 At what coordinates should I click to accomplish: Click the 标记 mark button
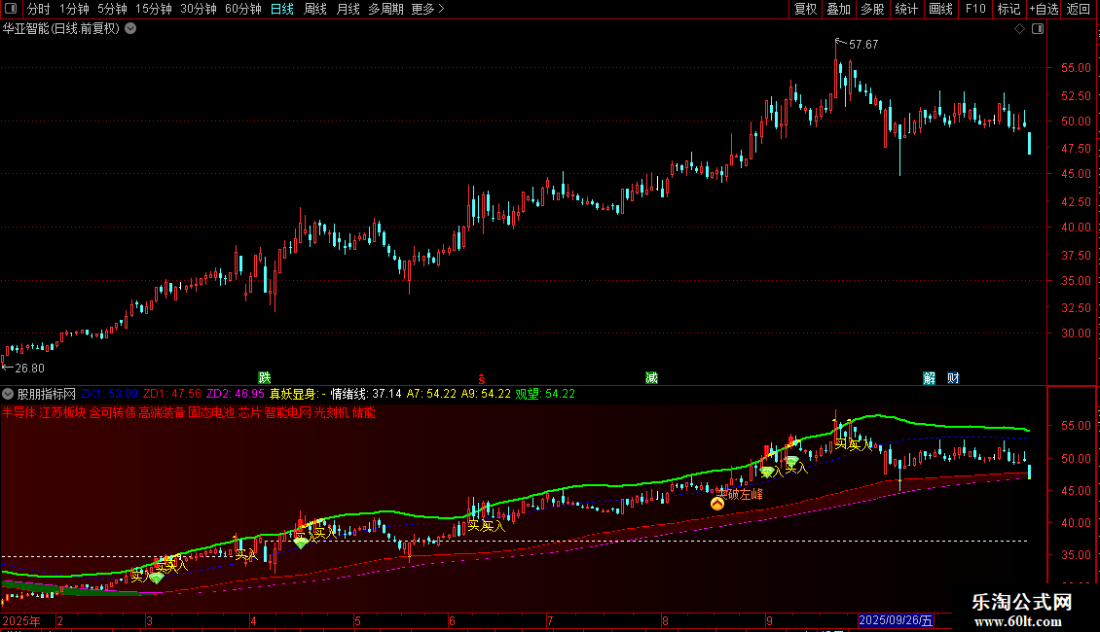1008,9
